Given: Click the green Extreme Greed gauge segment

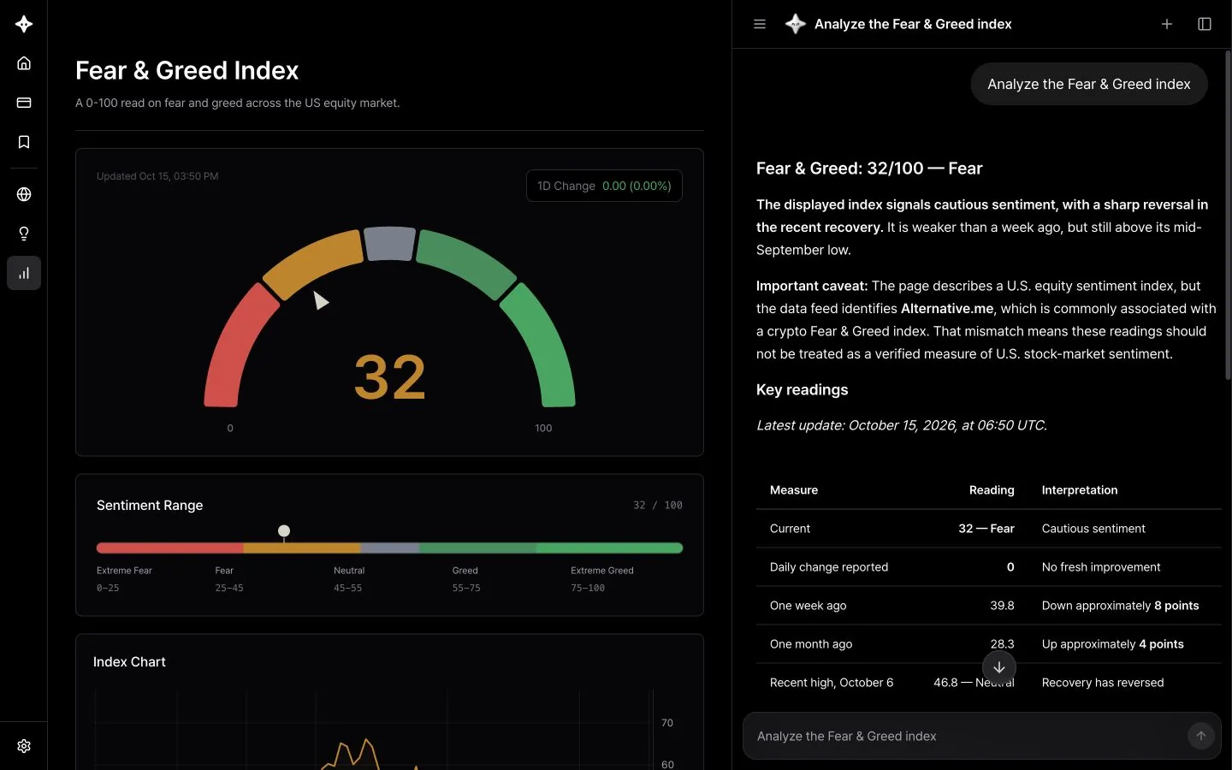Looking at the screenshot, I should point(539,346).
